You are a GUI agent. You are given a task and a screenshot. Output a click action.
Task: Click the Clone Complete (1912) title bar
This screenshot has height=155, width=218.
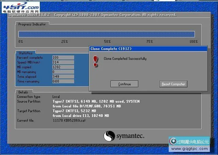pyautogui.click(x=148, y=49)
